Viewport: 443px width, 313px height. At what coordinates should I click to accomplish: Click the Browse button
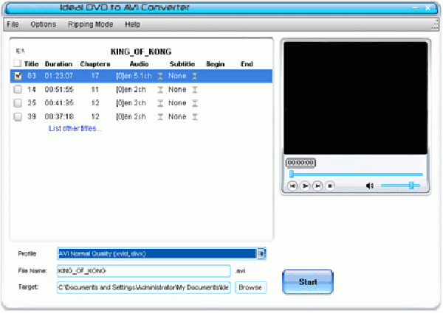(x=250, y=287)
